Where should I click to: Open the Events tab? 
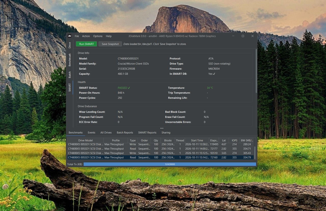coord(91,132)
